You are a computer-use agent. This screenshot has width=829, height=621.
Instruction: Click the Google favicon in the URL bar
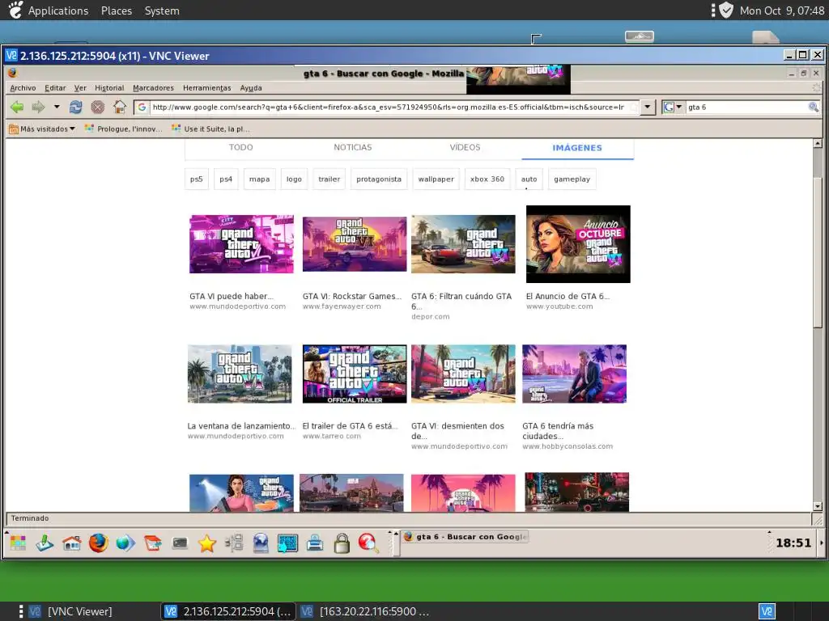click(x=142, y=108)
